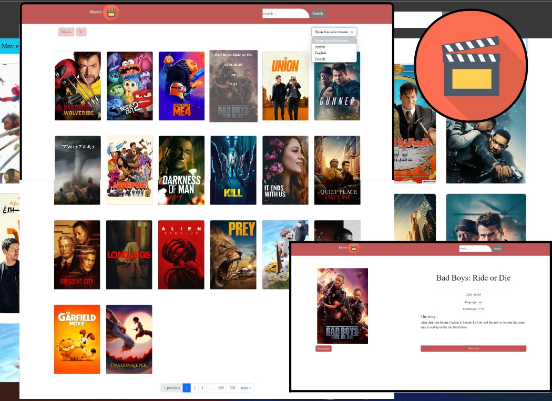Click Bad Boys poster in the detail window
Screen dimensions: 552x401
pyautogui.click(x=343, y=306)
